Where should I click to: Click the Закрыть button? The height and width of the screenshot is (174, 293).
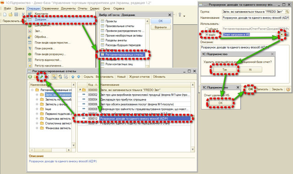pos(277,89)
